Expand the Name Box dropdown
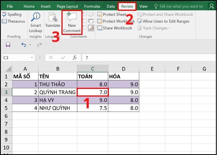Image resolution: width=217 pixels, height=155 pixels. (x=32, y=58)
